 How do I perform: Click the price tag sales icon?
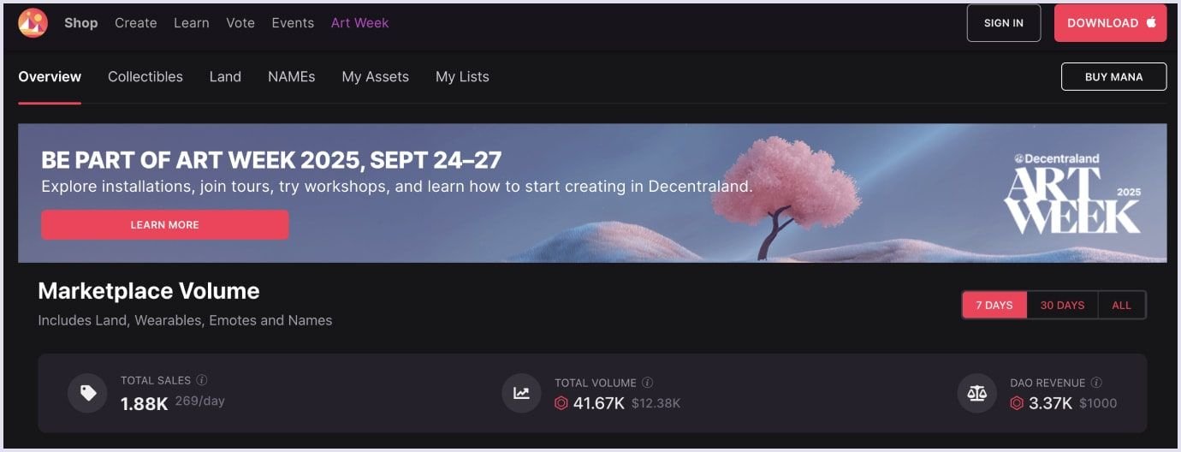(x=87, y=393)
